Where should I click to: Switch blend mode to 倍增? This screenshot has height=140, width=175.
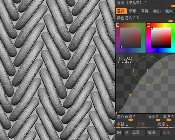pos(133,11)
